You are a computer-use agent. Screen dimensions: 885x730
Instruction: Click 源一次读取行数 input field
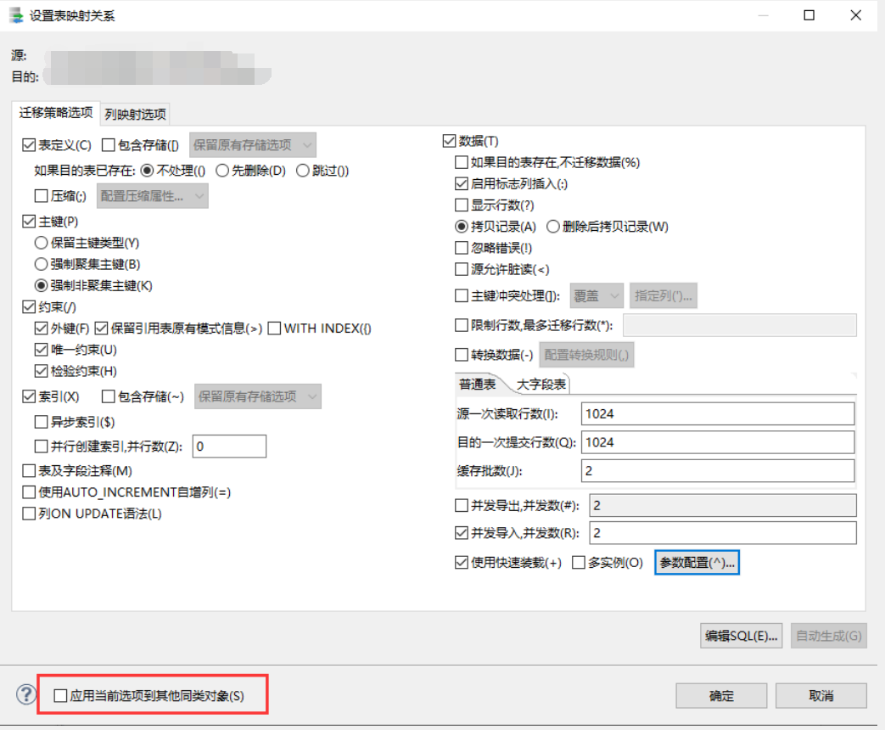[717, 414]
